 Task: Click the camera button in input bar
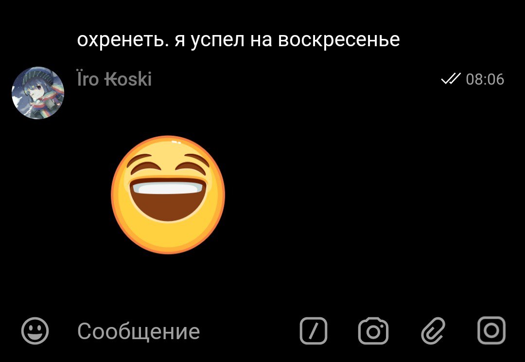(373, 331)
